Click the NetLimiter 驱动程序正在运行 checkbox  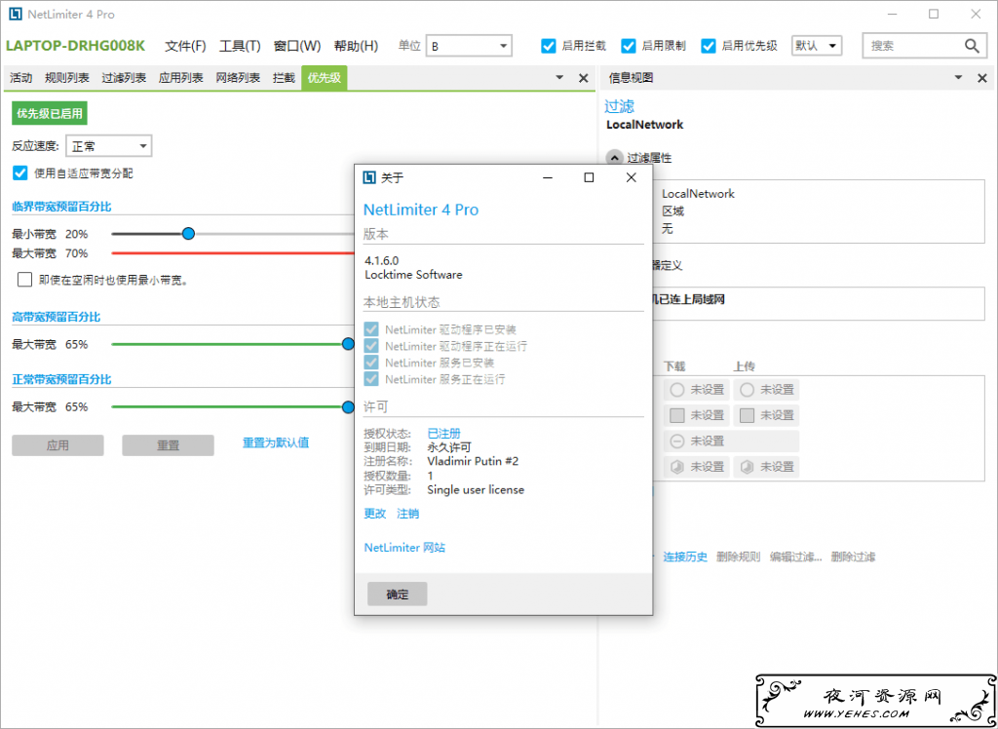pos(370,346)
